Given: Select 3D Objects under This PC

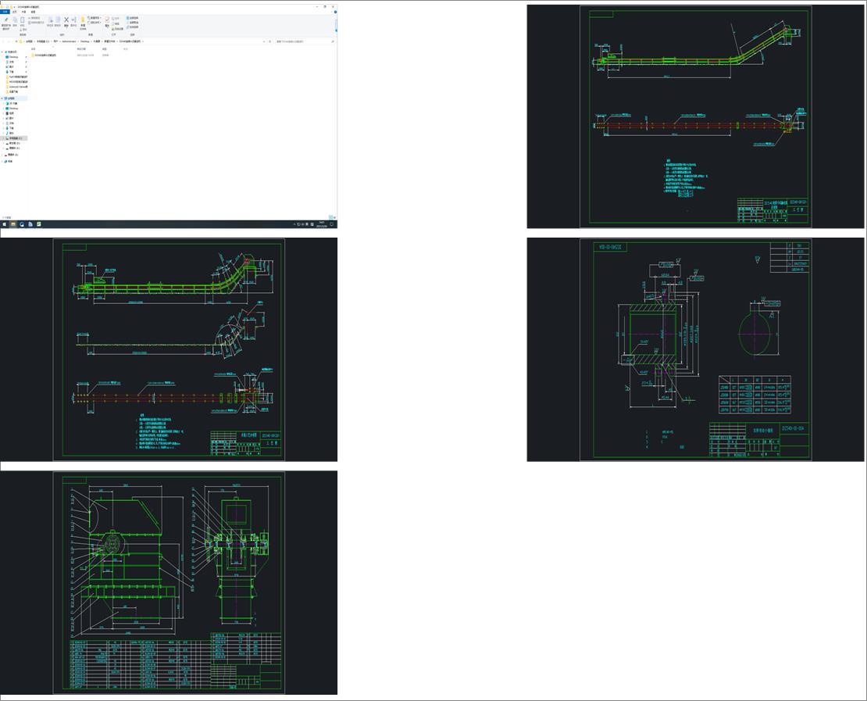Looking at the screenshot, I should 12,103.
